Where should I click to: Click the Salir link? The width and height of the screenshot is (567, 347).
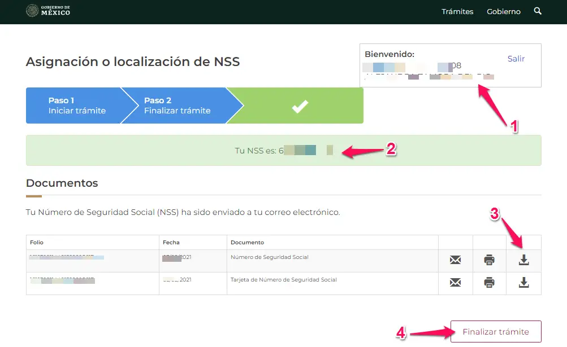click(x=516, y=59)
